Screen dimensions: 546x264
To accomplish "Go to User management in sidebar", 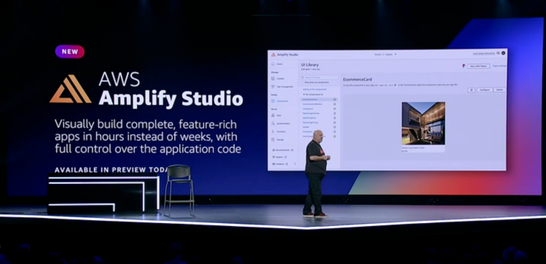I will click(x=282, y=87).
